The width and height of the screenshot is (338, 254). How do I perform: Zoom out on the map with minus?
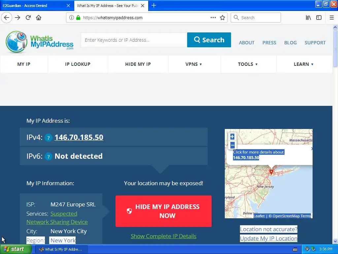[x=232, y=145]
